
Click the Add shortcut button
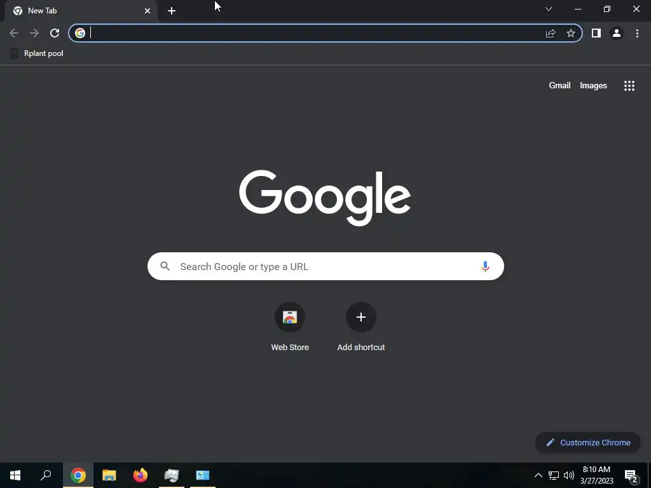(361, 327)
